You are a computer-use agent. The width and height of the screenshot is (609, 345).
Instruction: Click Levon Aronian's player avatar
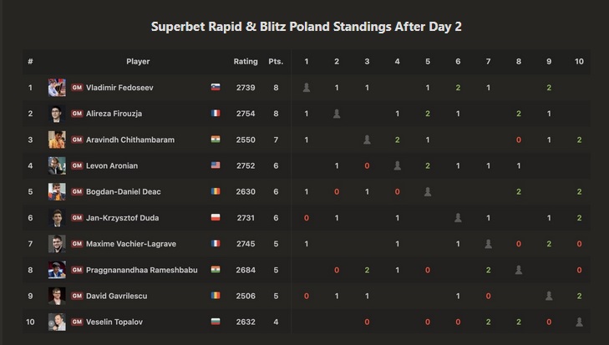tap(57, 165)
